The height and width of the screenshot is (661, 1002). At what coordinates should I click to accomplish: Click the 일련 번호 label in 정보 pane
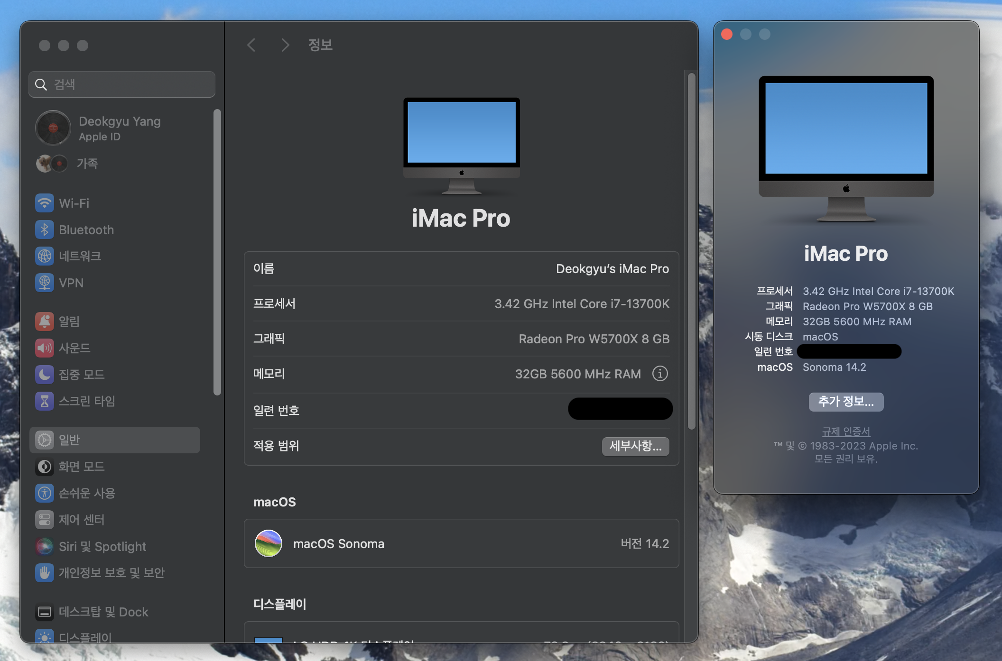(x=276, y=410)
